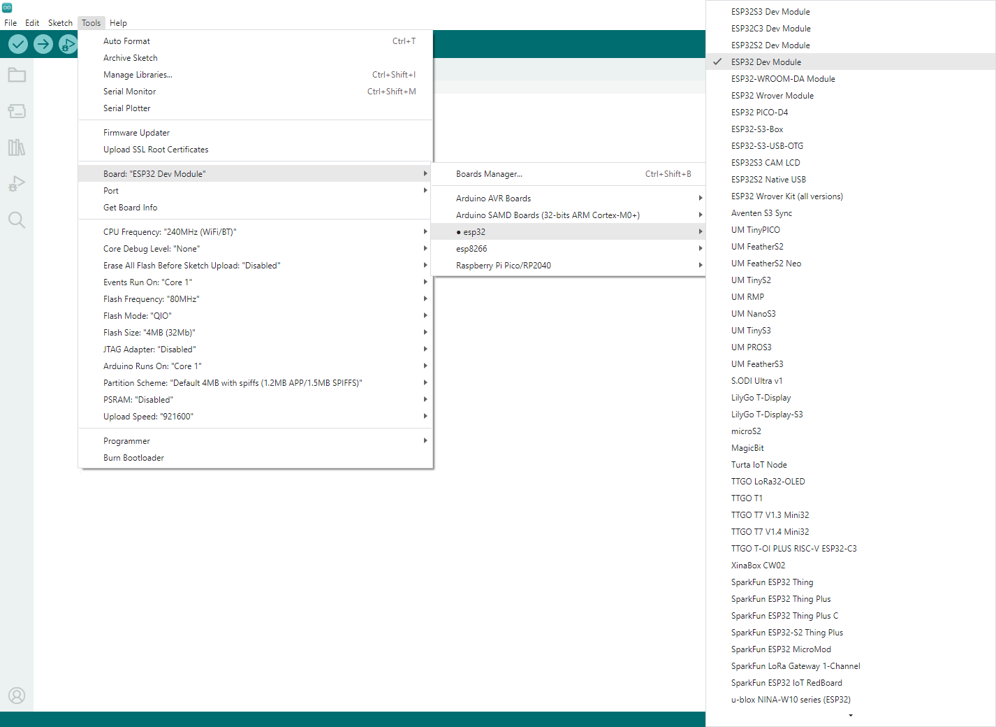Select ESP32-WROOM-DA Module
This screenshot has height=727, width=996.
851,79
